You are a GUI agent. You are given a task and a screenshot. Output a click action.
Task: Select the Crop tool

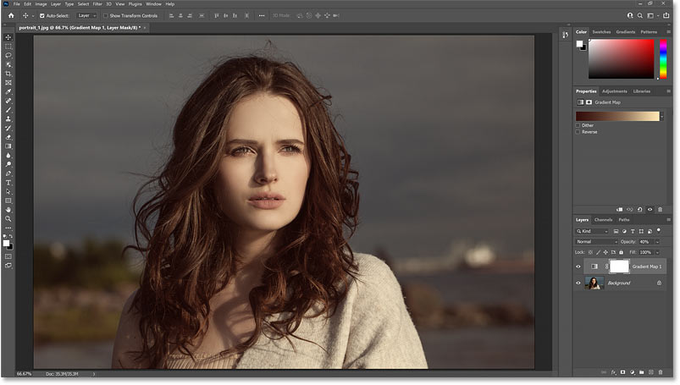click(x=8, y=74)
